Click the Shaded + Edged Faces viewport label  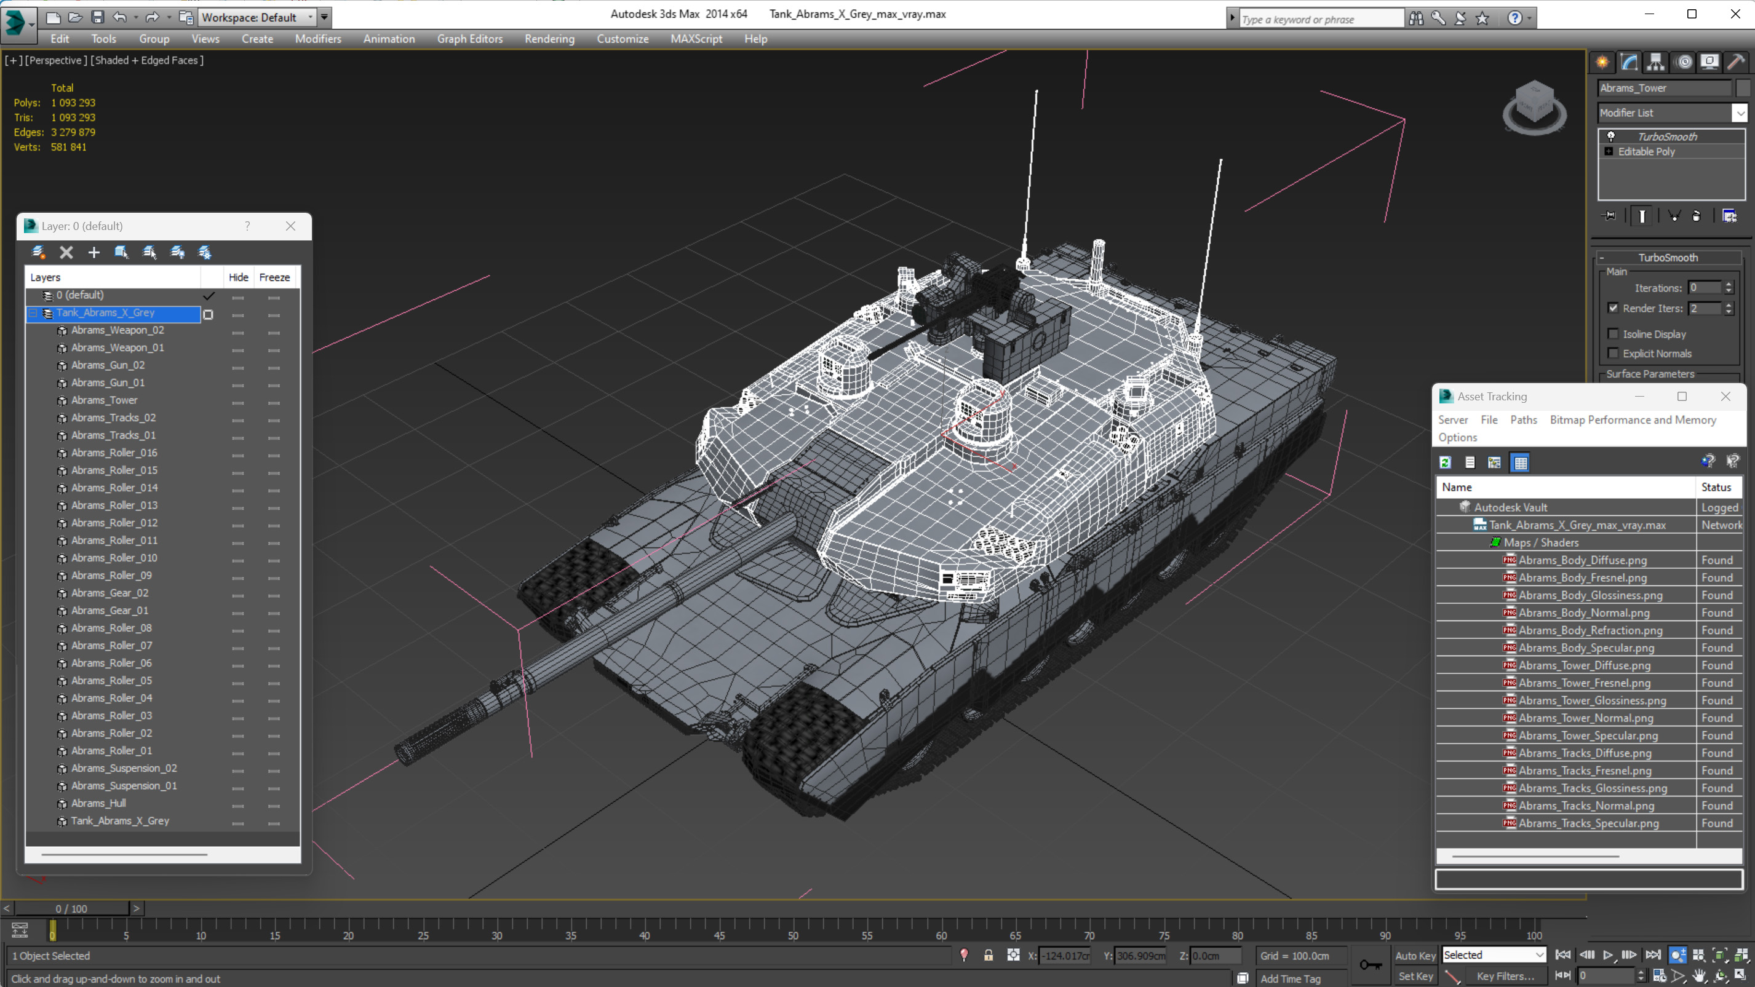coord(146,60)
